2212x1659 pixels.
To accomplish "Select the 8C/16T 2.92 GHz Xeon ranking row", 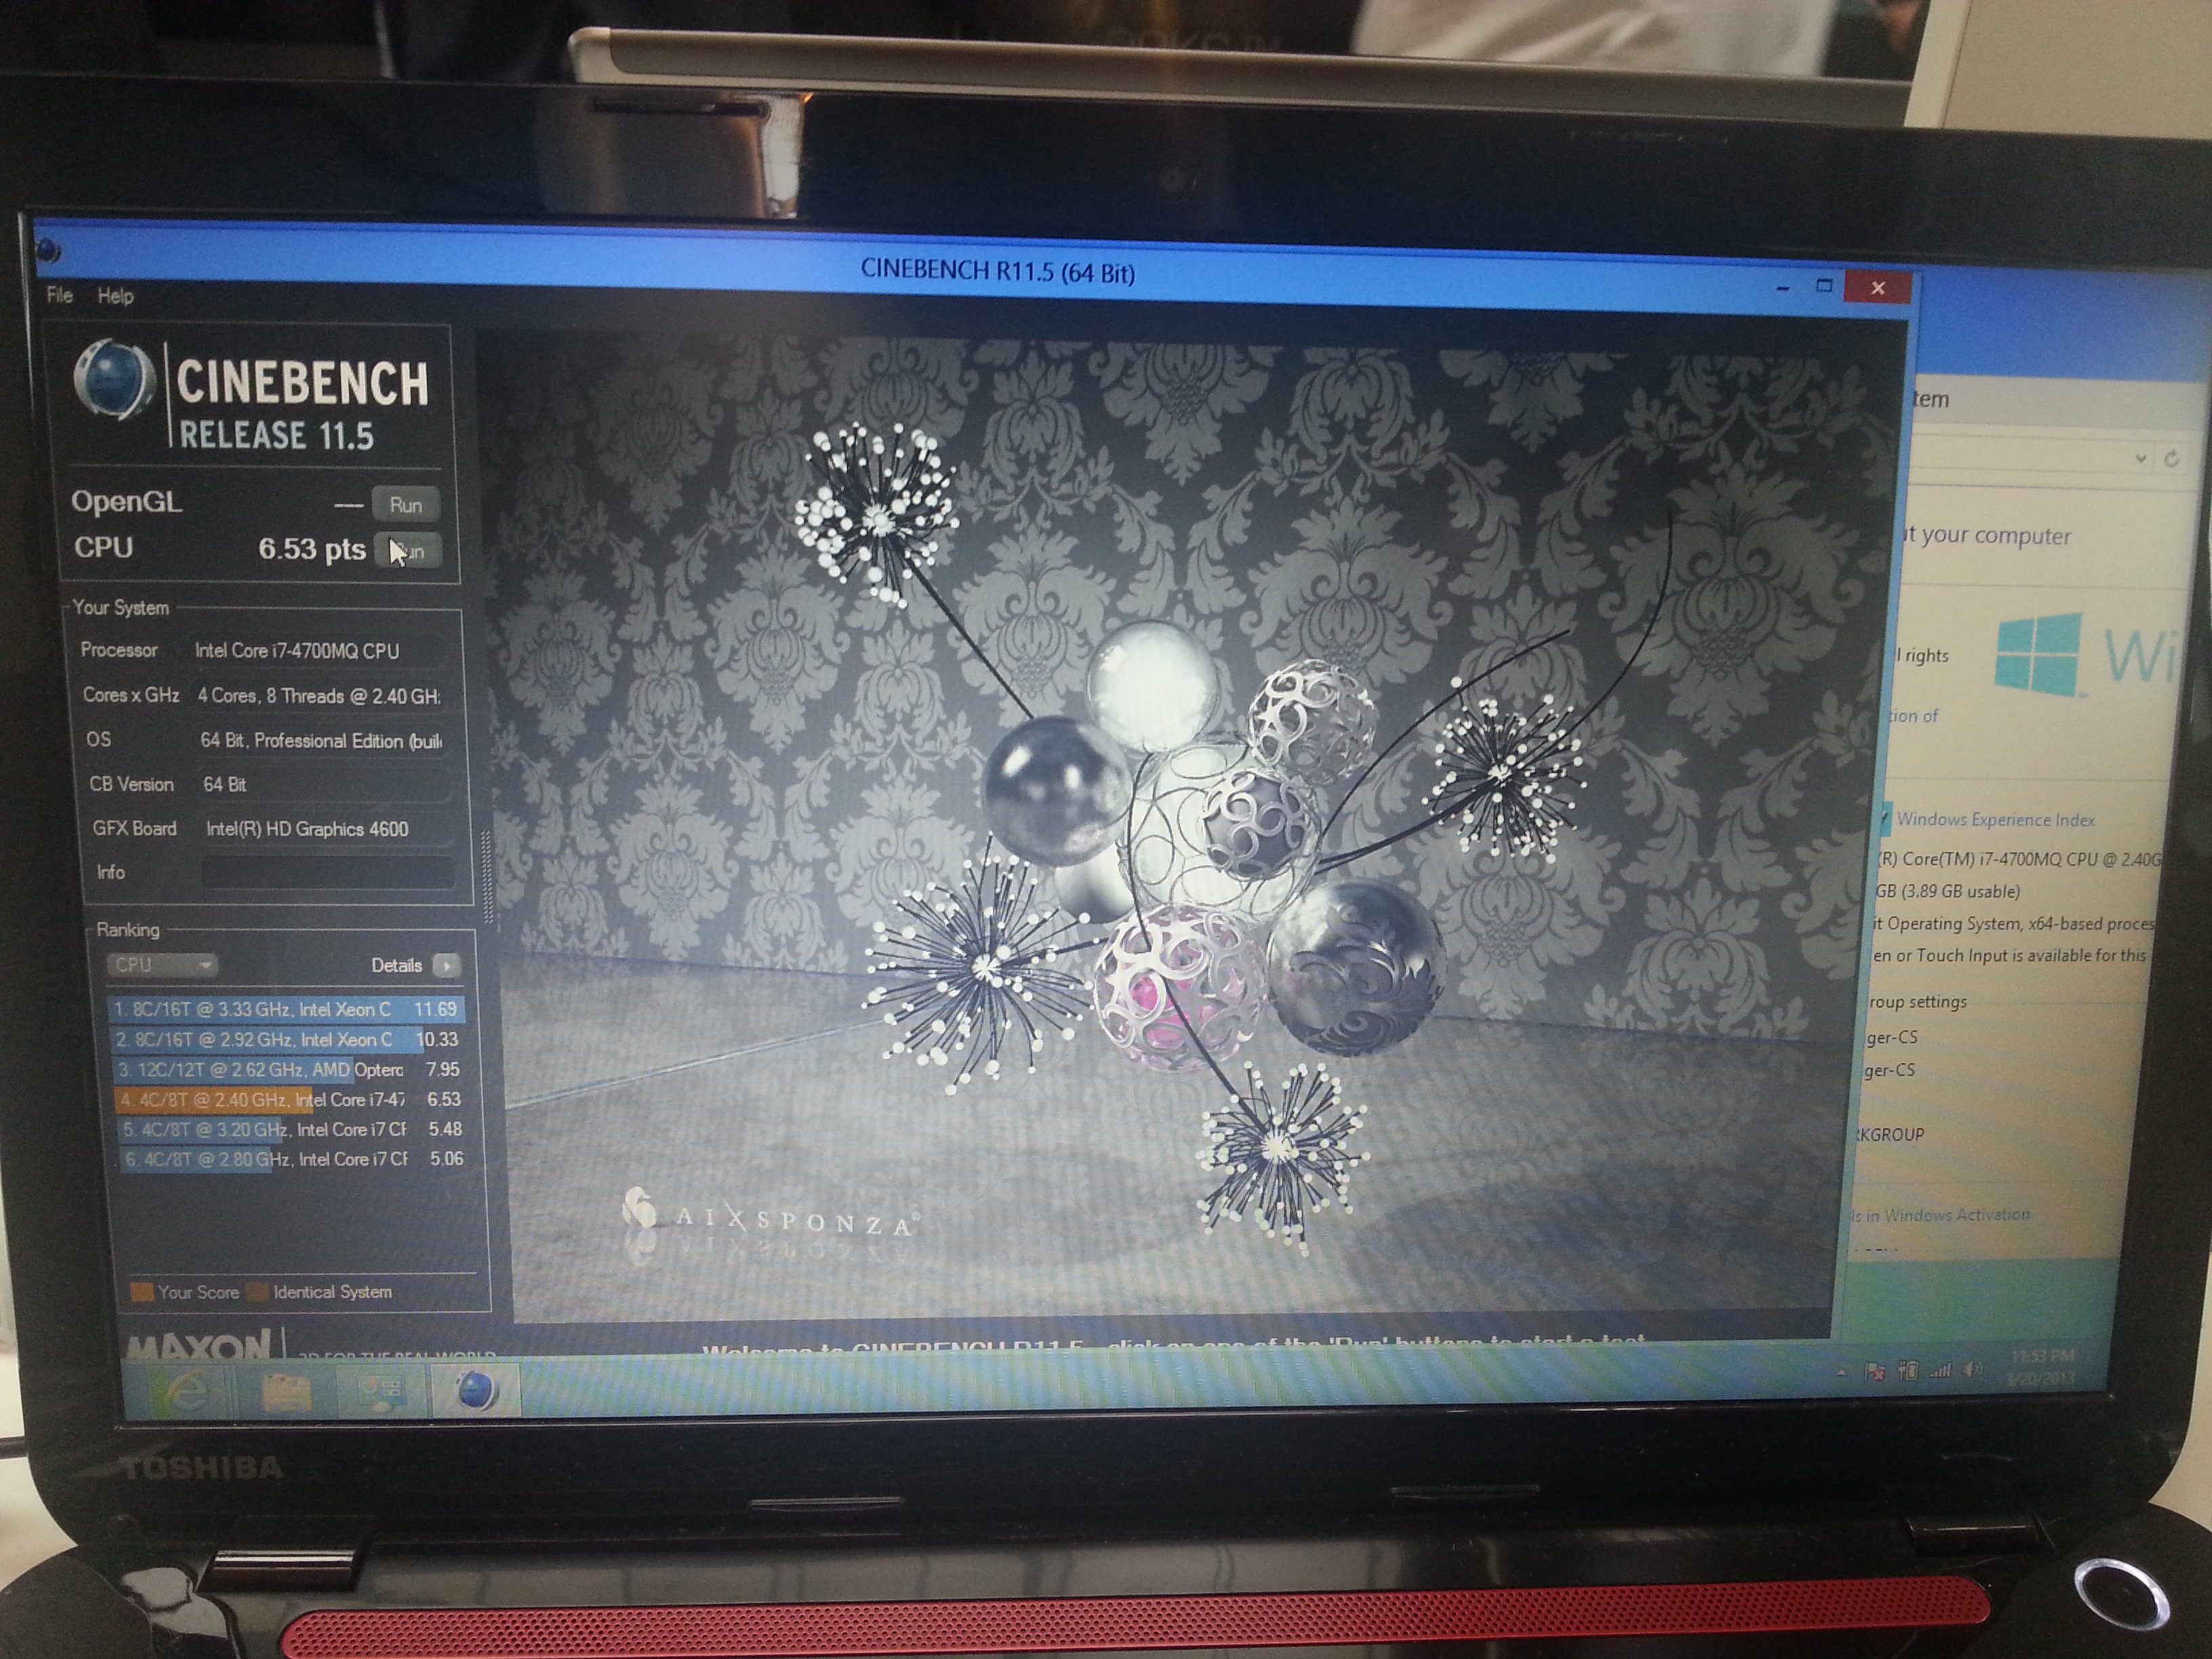I will coord(287,1040).
